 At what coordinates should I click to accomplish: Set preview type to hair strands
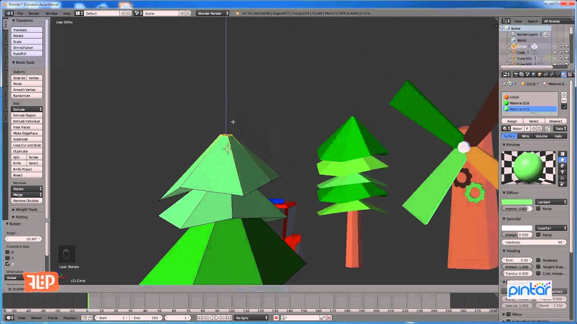[562, 178]
